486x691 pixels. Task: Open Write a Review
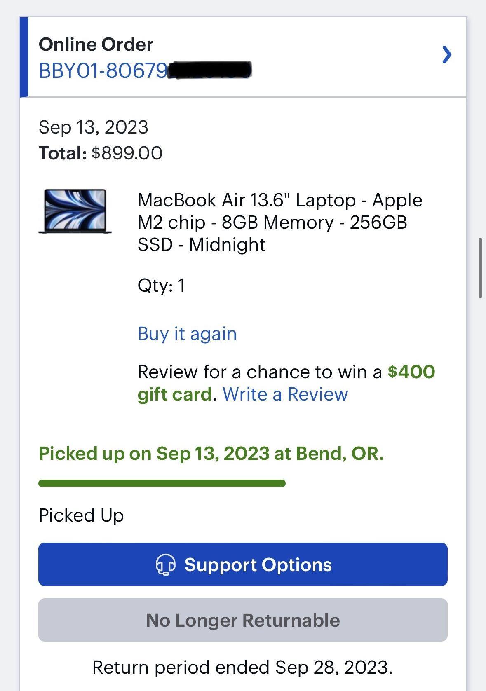285,395
